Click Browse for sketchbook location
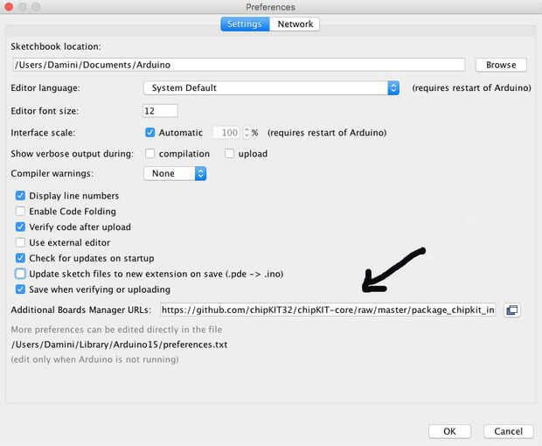This screenshot has height=446, width=542. 501,65
